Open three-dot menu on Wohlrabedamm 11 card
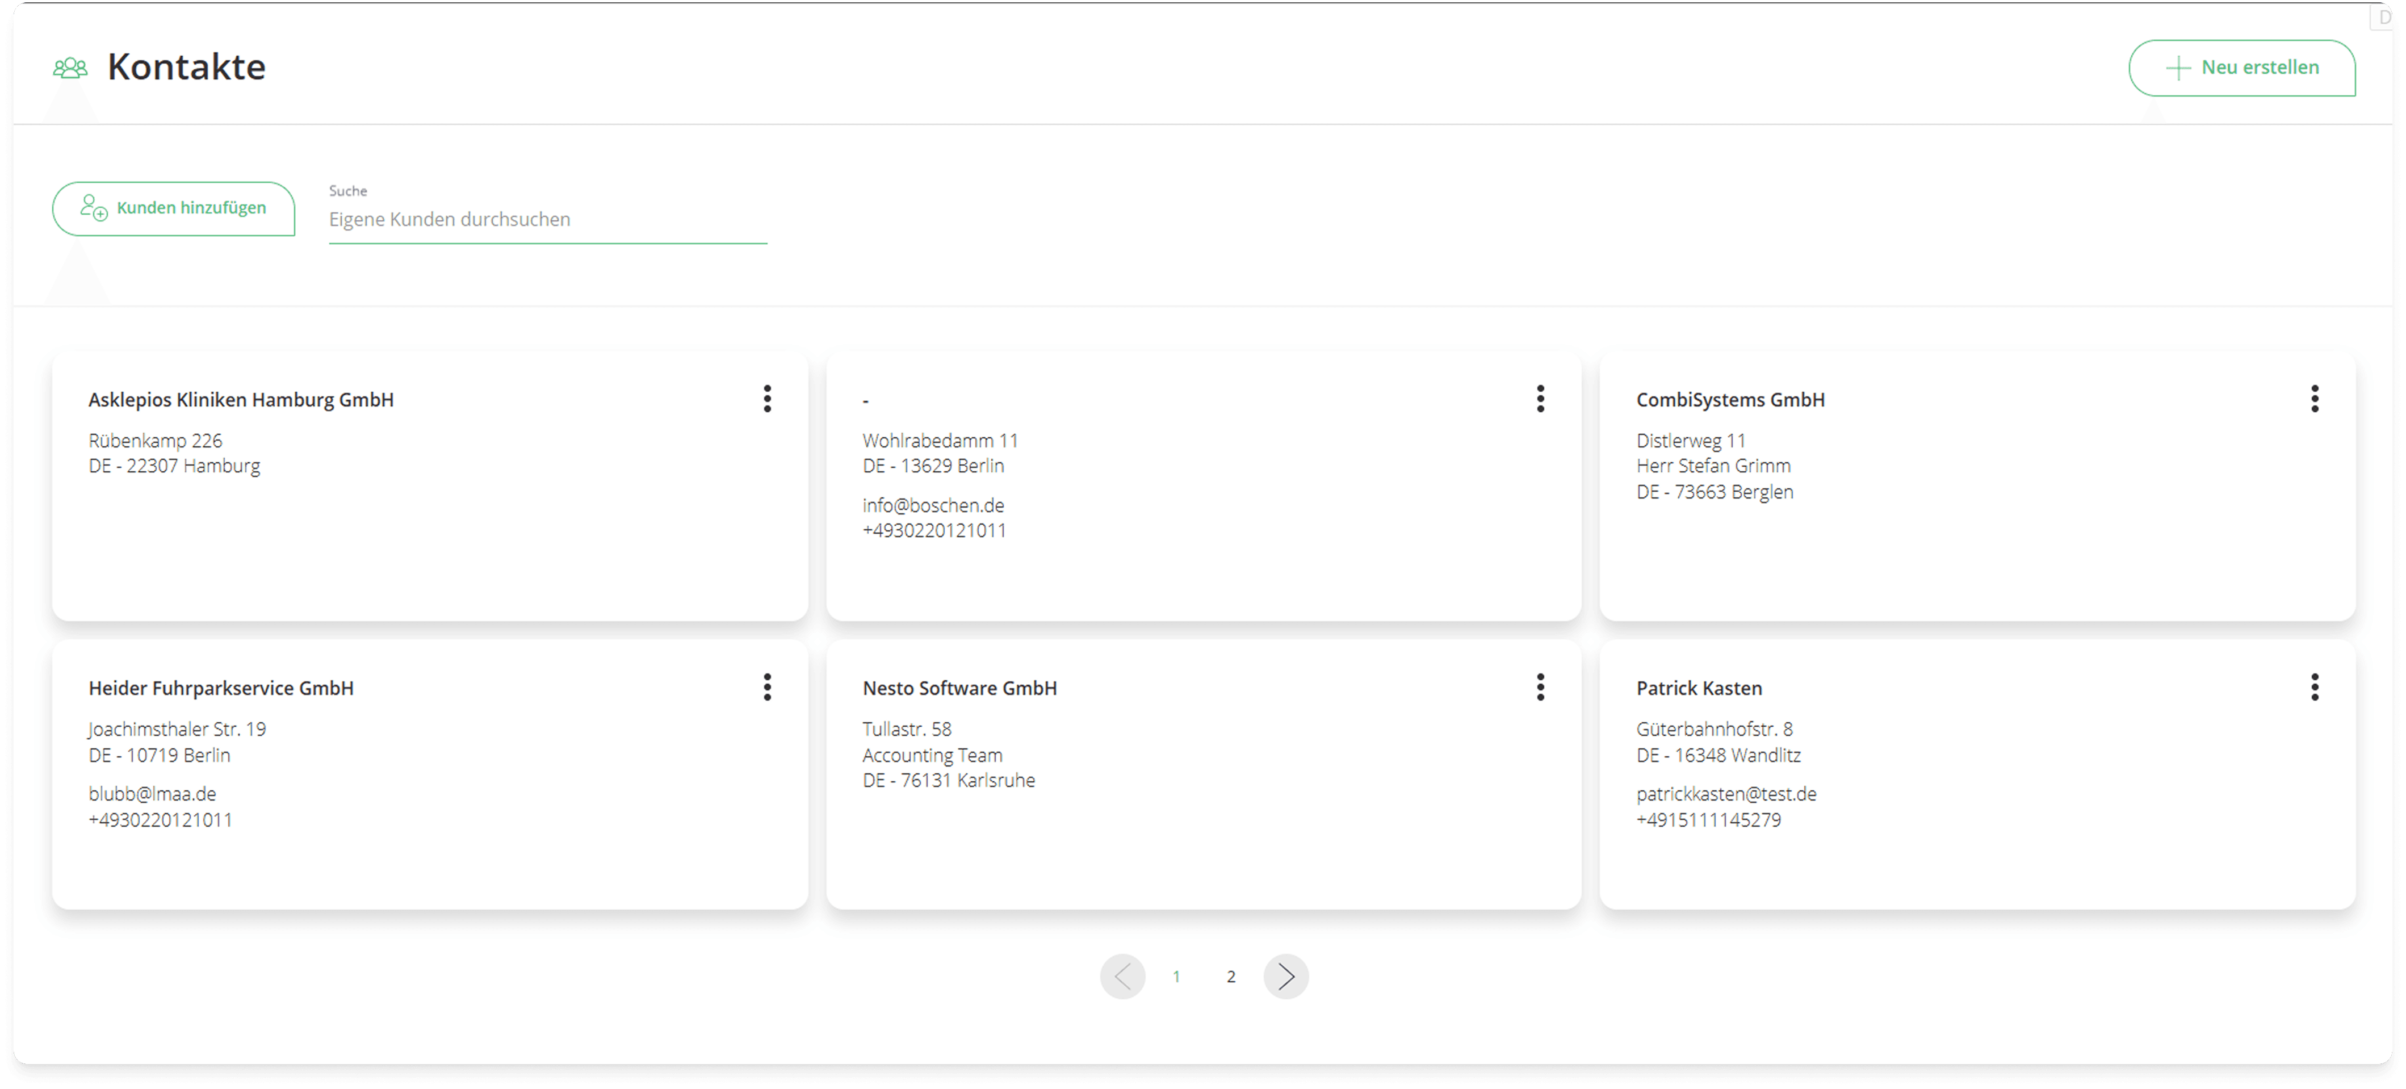Viewport: 2406px width, 1089px height. tap(1540, 399)
